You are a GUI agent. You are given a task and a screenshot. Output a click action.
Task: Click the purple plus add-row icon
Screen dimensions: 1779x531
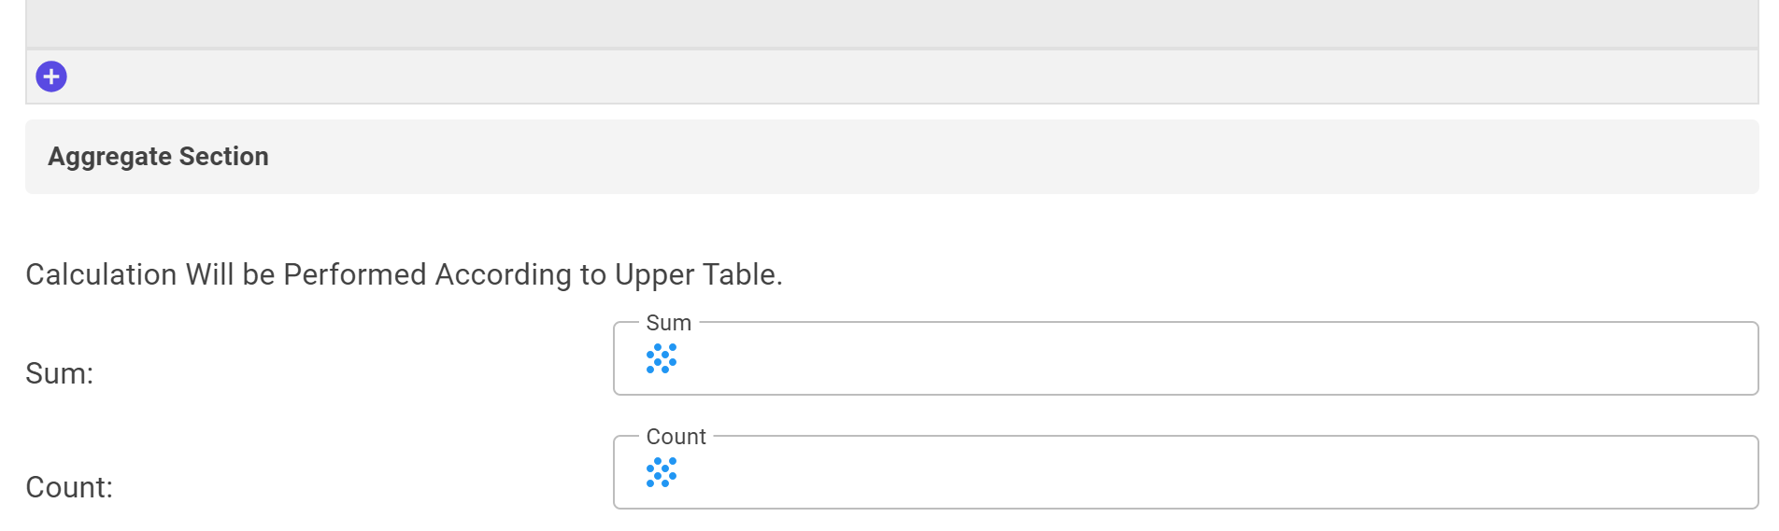click(x=51, y=77)
